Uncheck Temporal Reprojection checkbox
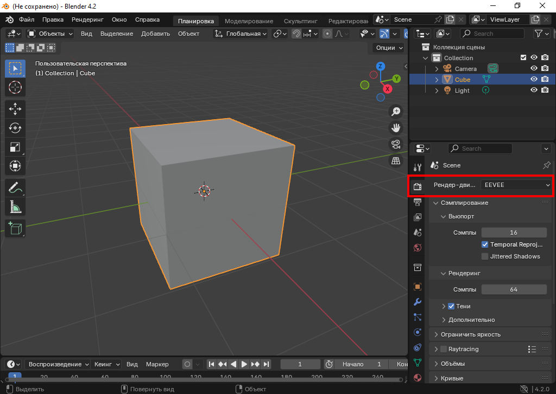The height and width of the screenshot is (394, 556). point(485,244)
